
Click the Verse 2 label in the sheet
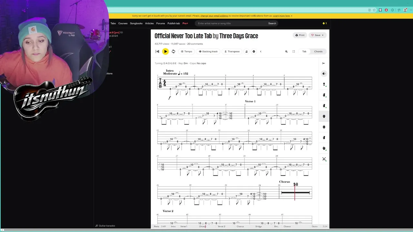[168, 211]
